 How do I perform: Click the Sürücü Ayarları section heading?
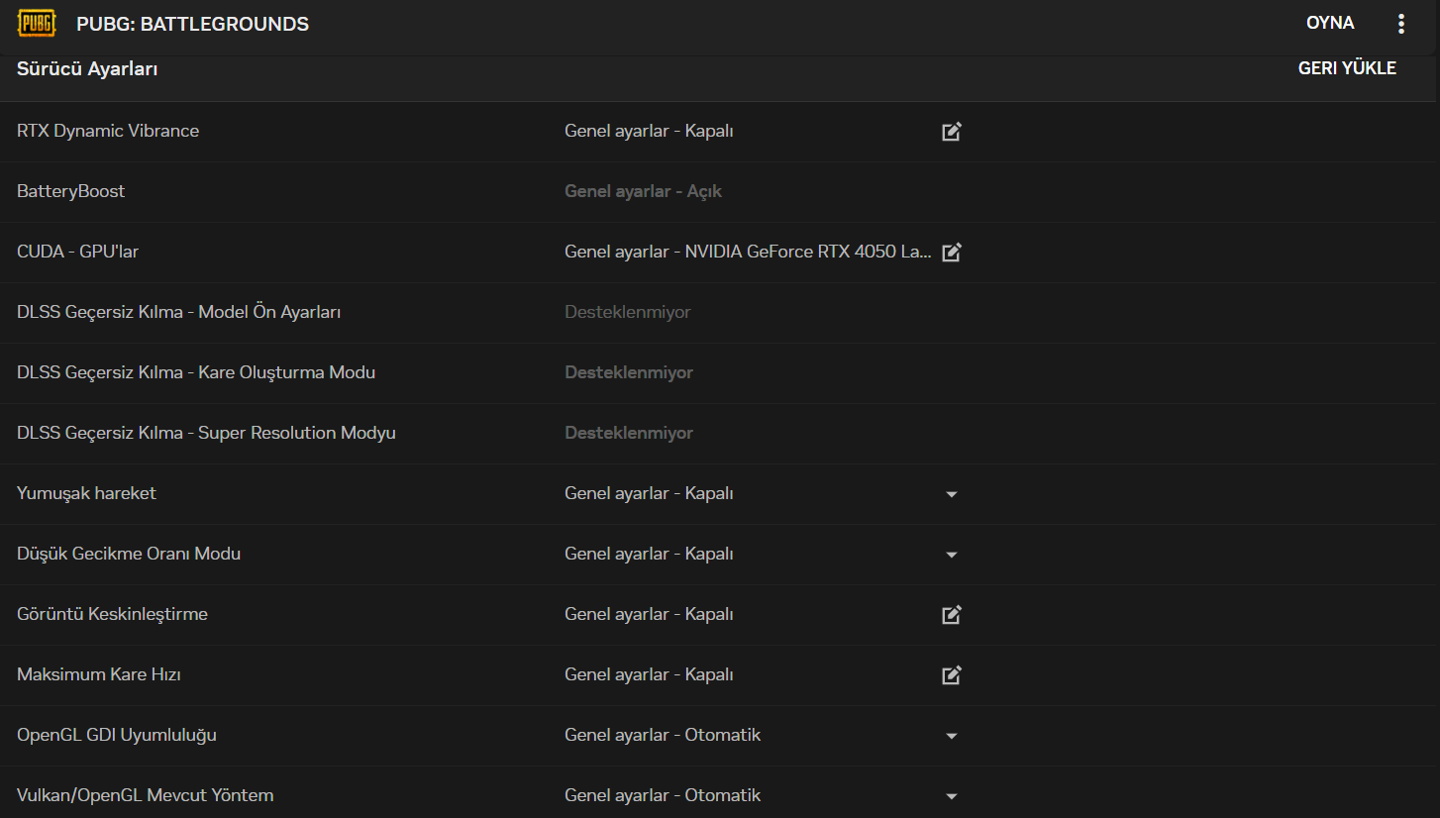[x=87, y=69]
